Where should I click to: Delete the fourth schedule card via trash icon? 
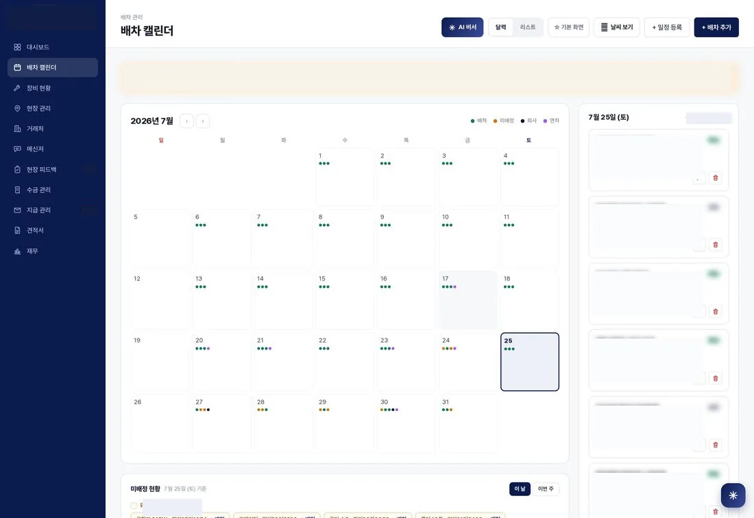[x=716, y=378]
